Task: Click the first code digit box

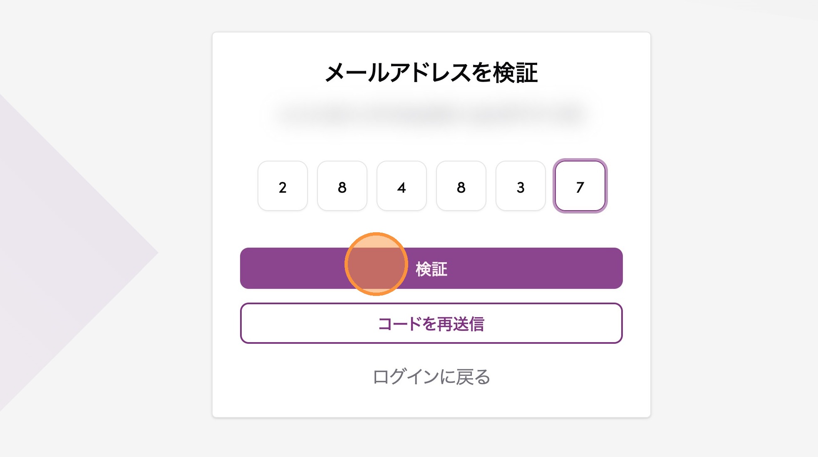Action: pyautogui.click(x=283, y=186)
